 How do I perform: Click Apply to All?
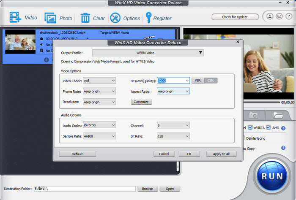coord(221,154)
